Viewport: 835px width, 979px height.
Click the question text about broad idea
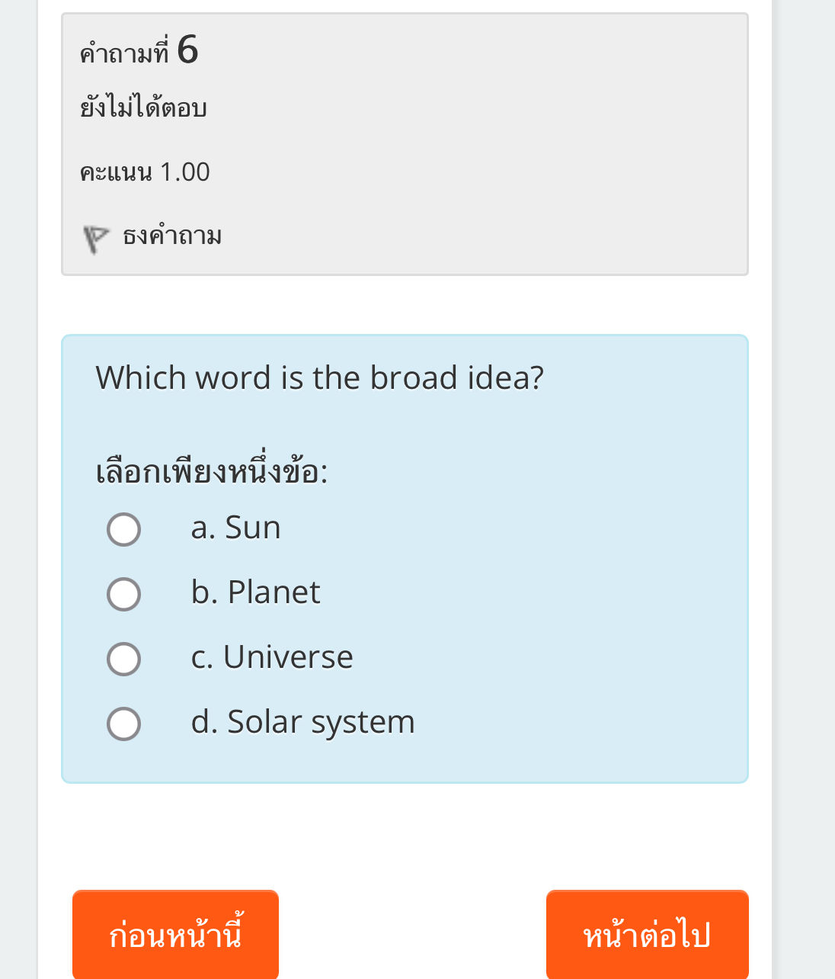(x=320, y=377)
